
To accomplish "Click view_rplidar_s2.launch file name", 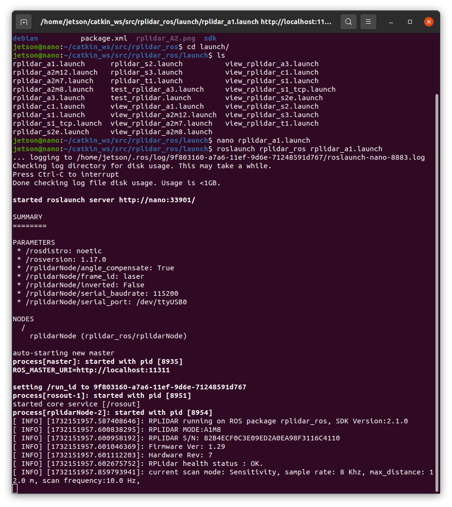I will pos(272,106).
